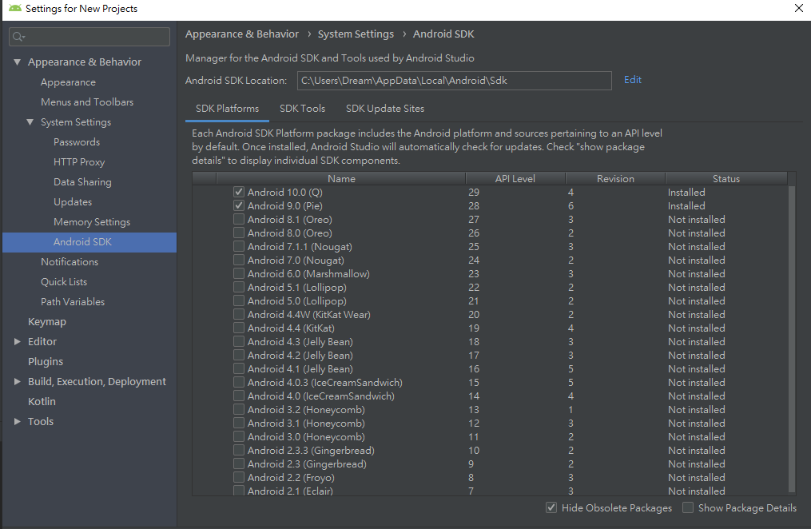The image size is (811, 529).
Task: Open System Settings via the breadcrumb
Action: pyautogui.click(x=356, y=34)
